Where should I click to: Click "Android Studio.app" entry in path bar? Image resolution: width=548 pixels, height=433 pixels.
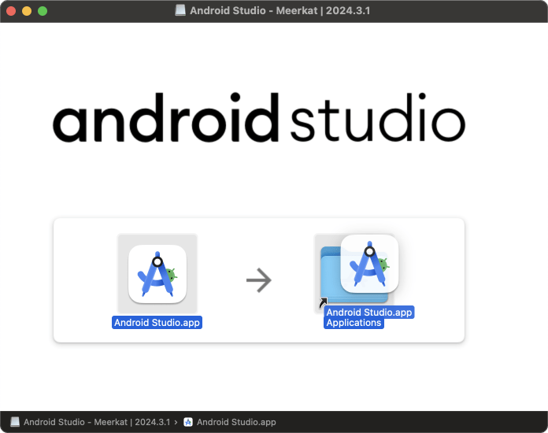coord(236,422)
